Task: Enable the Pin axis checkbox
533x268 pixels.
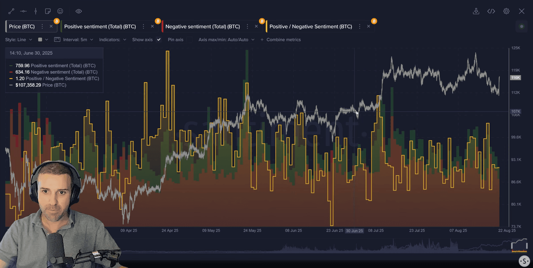Action: click(x=189, y=40)
